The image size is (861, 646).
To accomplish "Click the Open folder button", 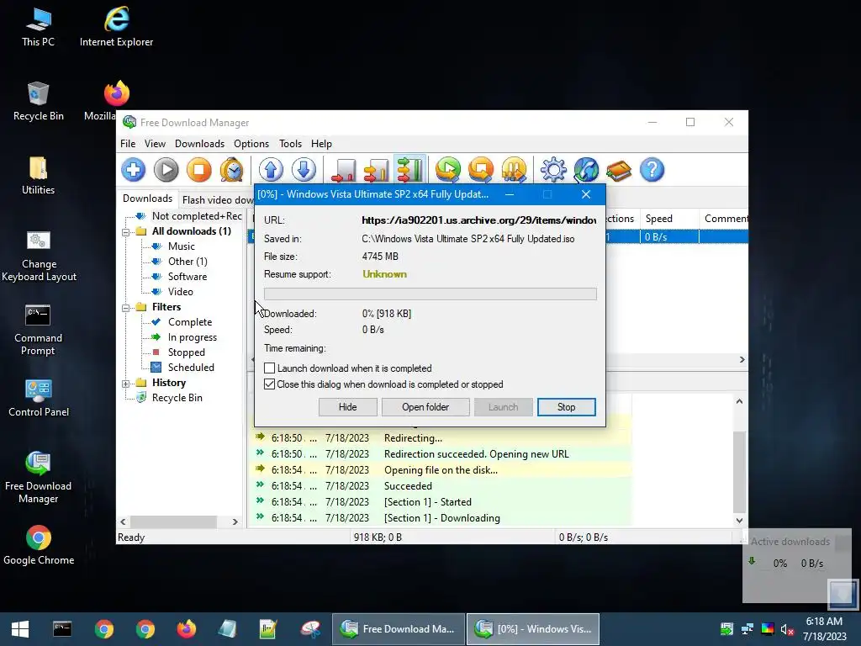I will 425,407.
